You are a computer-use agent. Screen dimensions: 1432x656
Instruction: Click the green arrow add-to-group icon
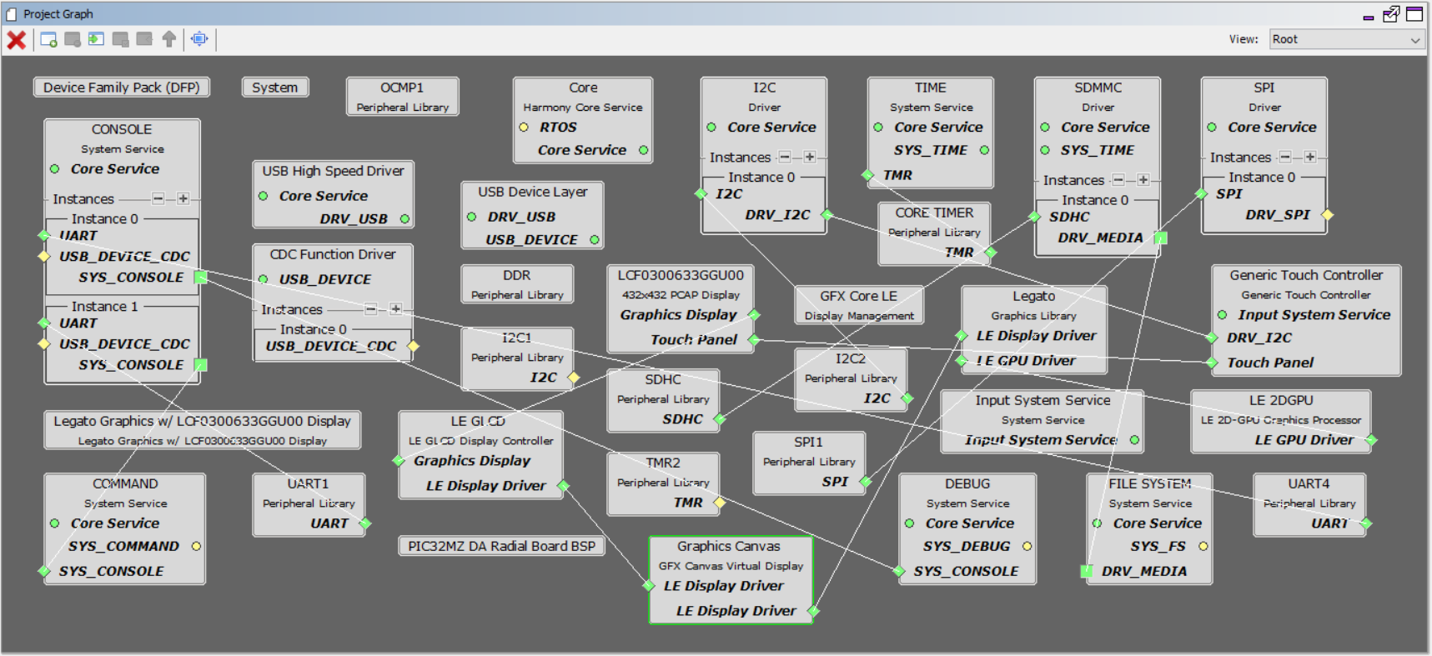[97, 40]
